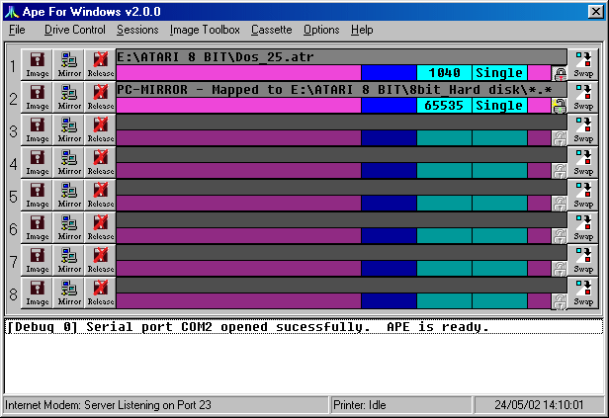
Task: Open the File menu
Action: (17, 31)
